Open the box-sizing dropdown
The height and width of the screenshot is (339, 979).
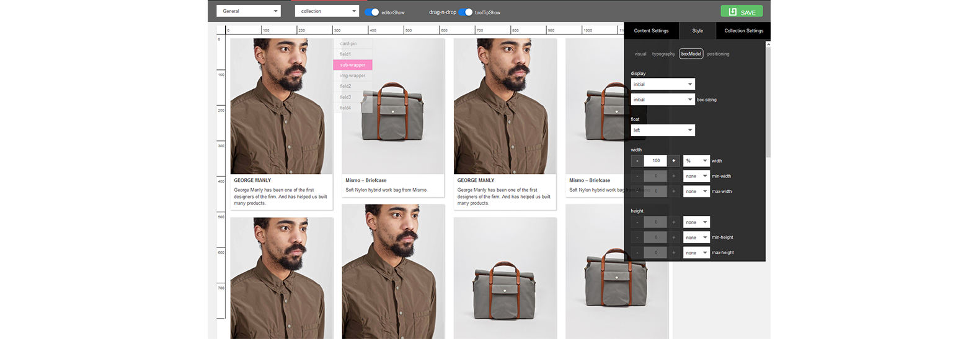tap(663, 100)
